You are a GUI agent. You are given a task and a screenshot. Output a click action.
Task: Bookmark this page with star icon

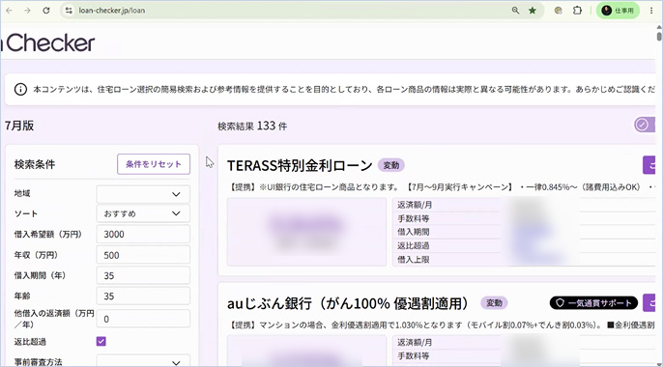[x=533, y=11]
